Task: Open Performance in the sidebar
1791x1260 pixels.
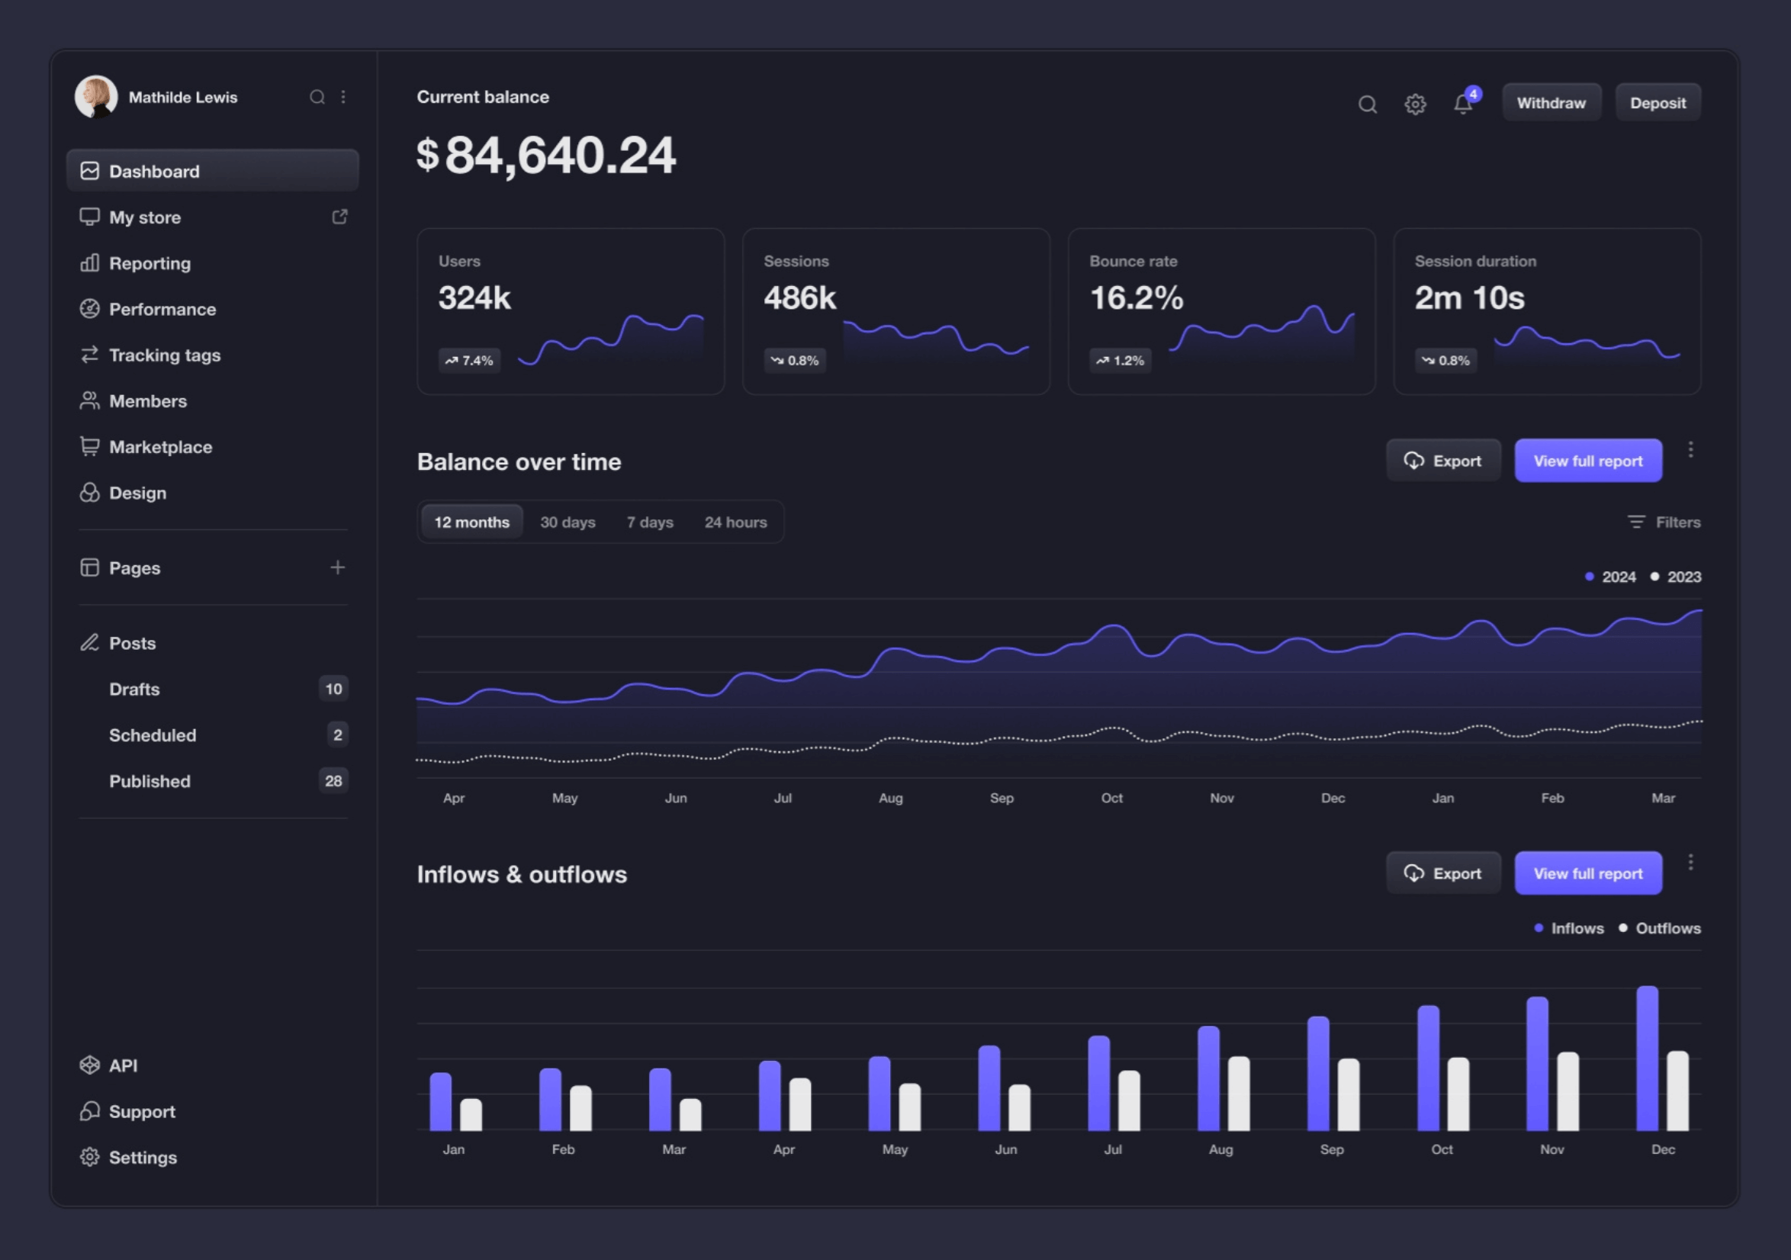Action: tap(162, 309)
